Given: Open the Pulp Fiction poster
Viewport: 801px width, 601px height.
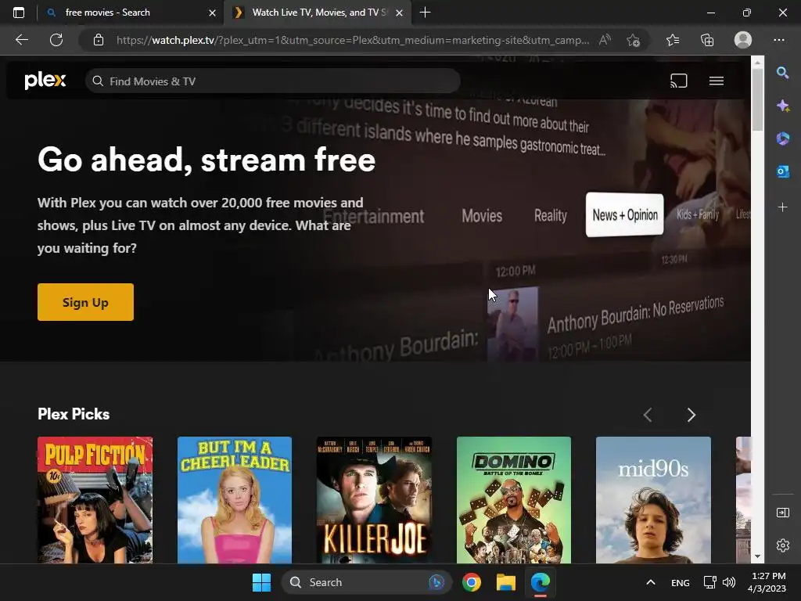Looking at the screenshot, I should [x=95, y=500].
